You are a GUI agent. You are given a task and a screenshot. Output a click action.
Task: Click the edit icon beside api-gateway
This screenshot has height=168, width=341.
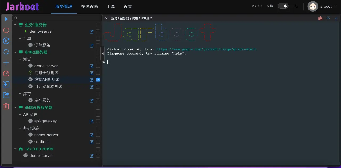point(91,121)
